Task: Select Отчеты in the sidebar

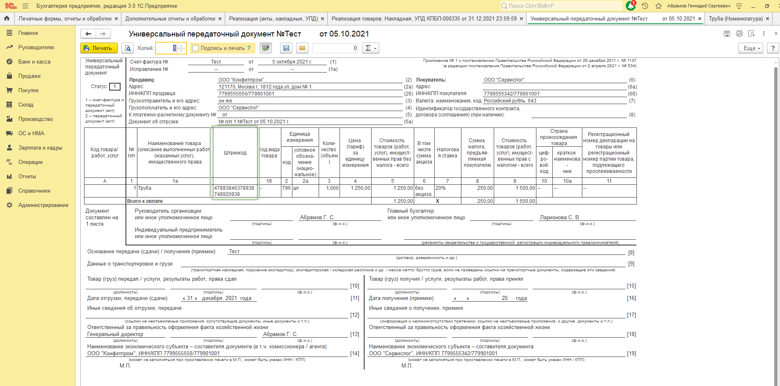Action: 27,177
